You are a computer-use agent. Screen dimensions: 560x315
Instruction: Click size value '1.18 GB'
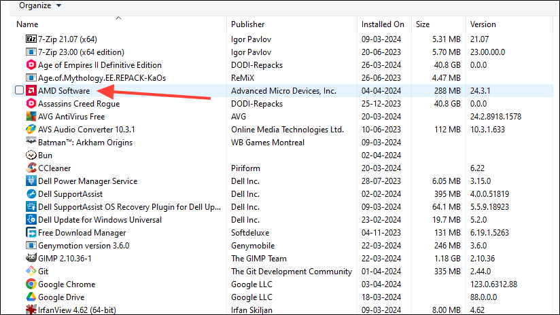(x=447, y=258)
